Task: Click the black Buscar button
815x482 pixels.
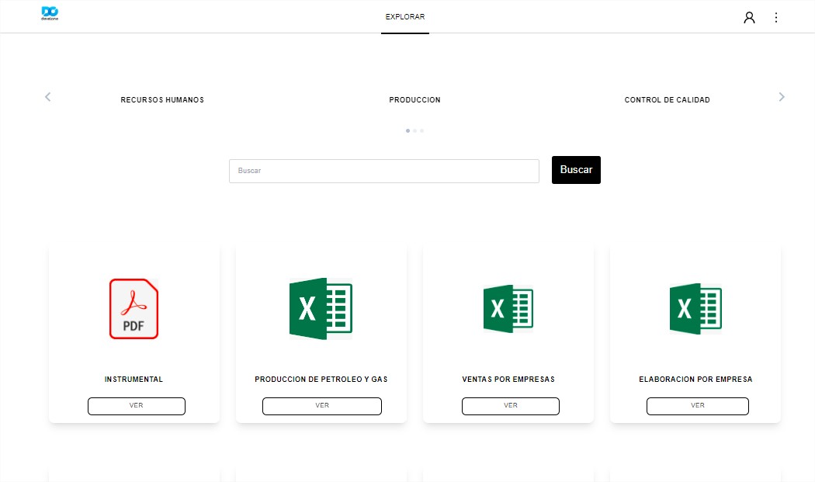Action: [x=576, y=170]
